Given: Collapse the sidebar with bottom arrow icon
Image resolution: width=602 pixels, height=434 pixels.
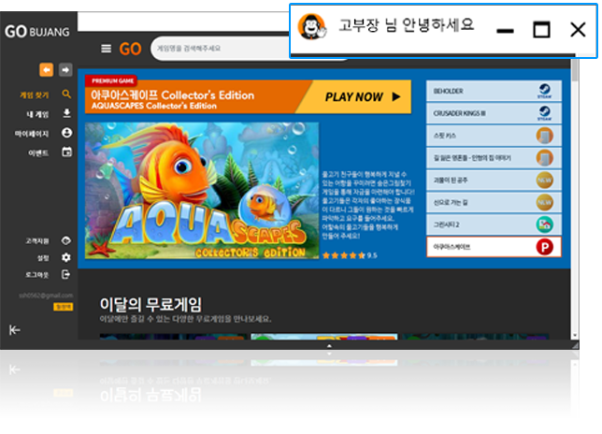Looking at the screenshot, I should (x=15, y=330).
